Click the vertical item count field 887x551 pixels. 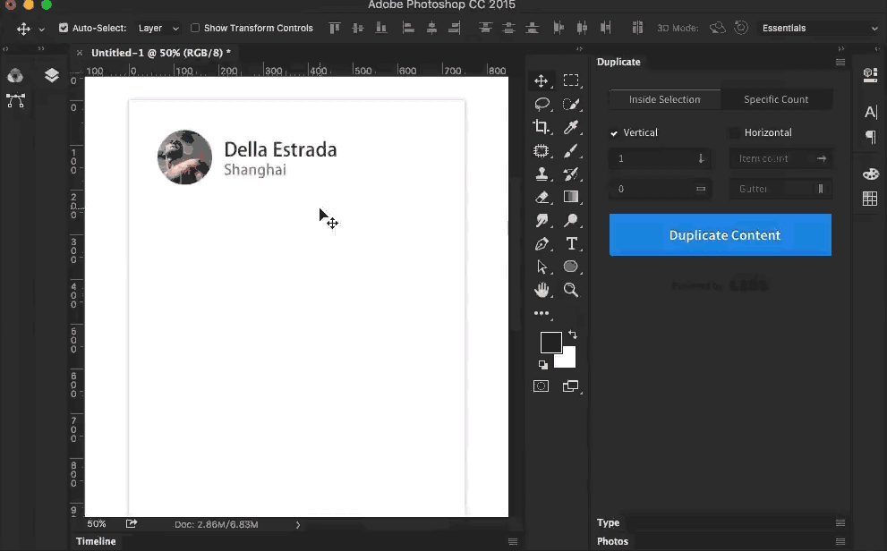(x=653, y=158)
